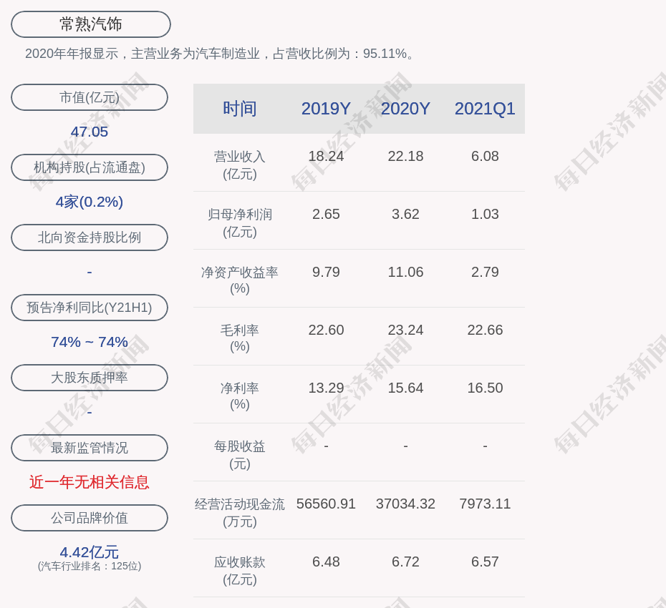Switch to the 2021Q1 column header

(485, 109)
